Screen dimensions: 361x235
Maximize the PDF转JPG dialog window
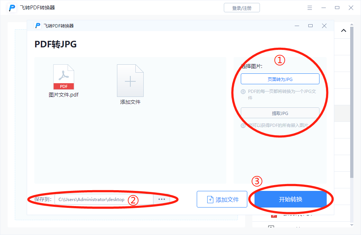[x=310, y=26]
